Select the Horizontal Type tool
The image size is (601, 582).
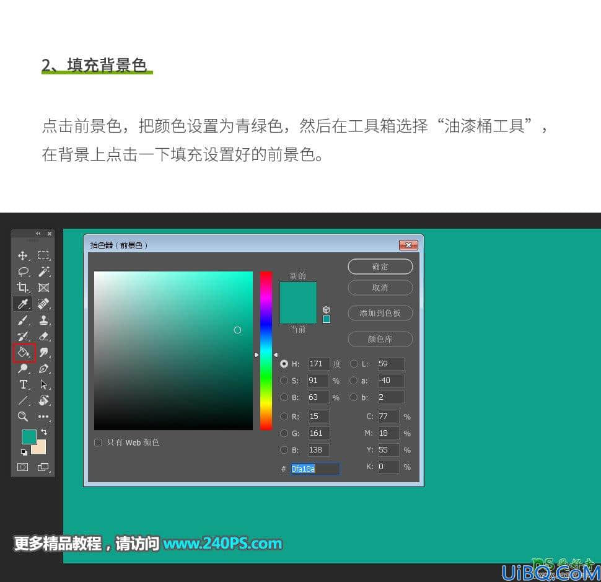click(x=22, y=384)
